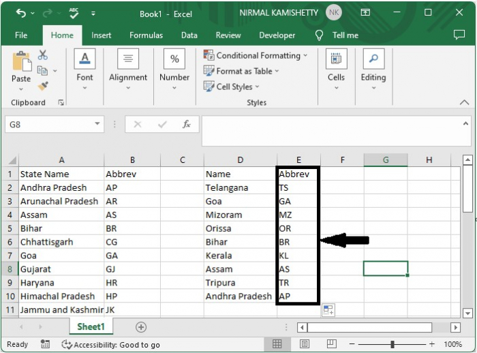Viewport: 477px width, 353px height.
Task: Click horizontal scrollbar right arrow
Action: coord(455,327)
